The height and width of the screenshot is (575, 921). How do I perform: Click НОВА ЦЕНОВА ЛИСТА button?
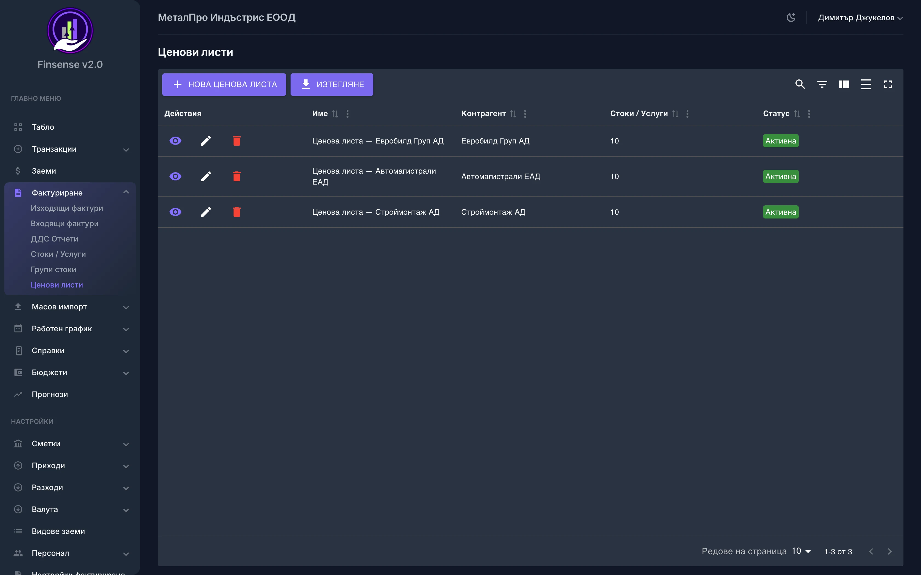pos(224,84)
